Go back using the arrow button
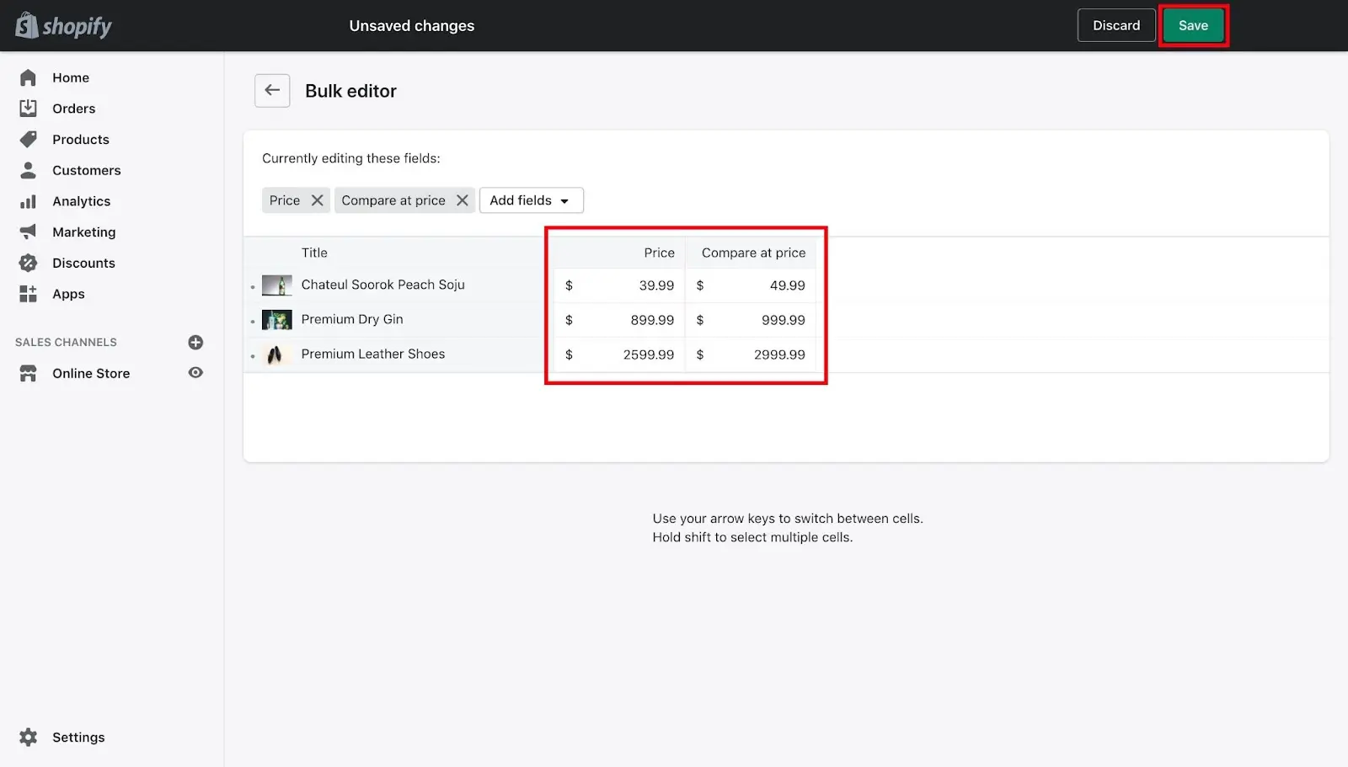 pyautogui.click(x=272, y=91)
